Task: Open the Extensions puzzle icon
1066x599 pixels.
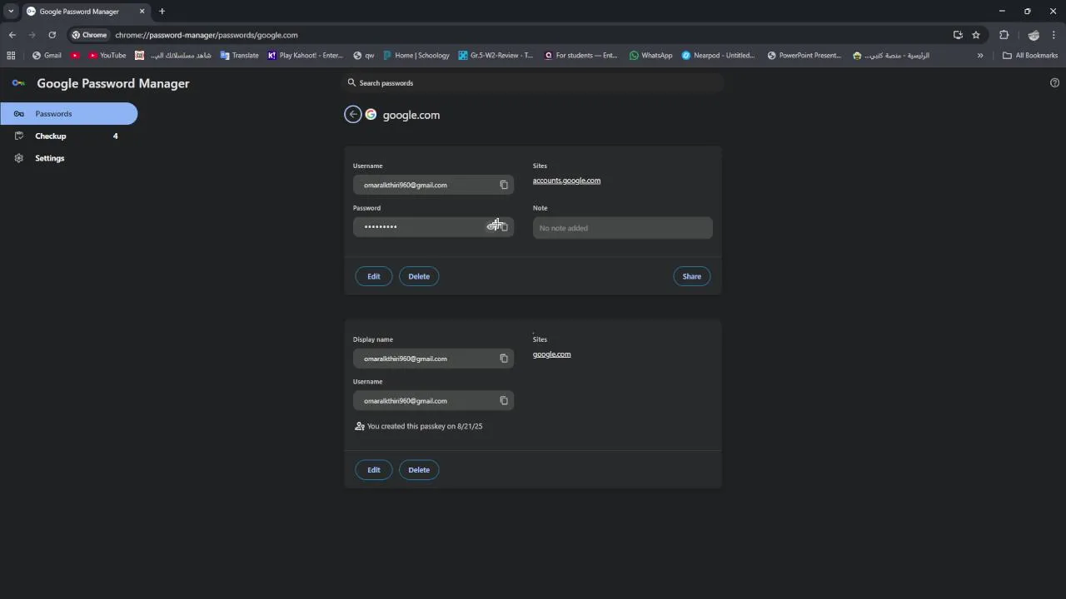Action: pyautogui.click(x=1004, y=35)
